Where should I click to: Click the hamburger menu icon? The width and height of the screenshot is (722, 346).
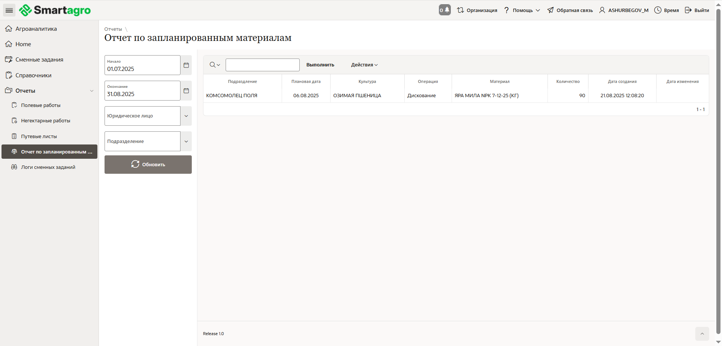(x=9, y=10)
